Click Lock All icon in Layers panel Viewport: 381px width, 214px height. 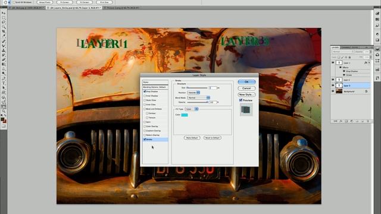(x=349, y=57)
